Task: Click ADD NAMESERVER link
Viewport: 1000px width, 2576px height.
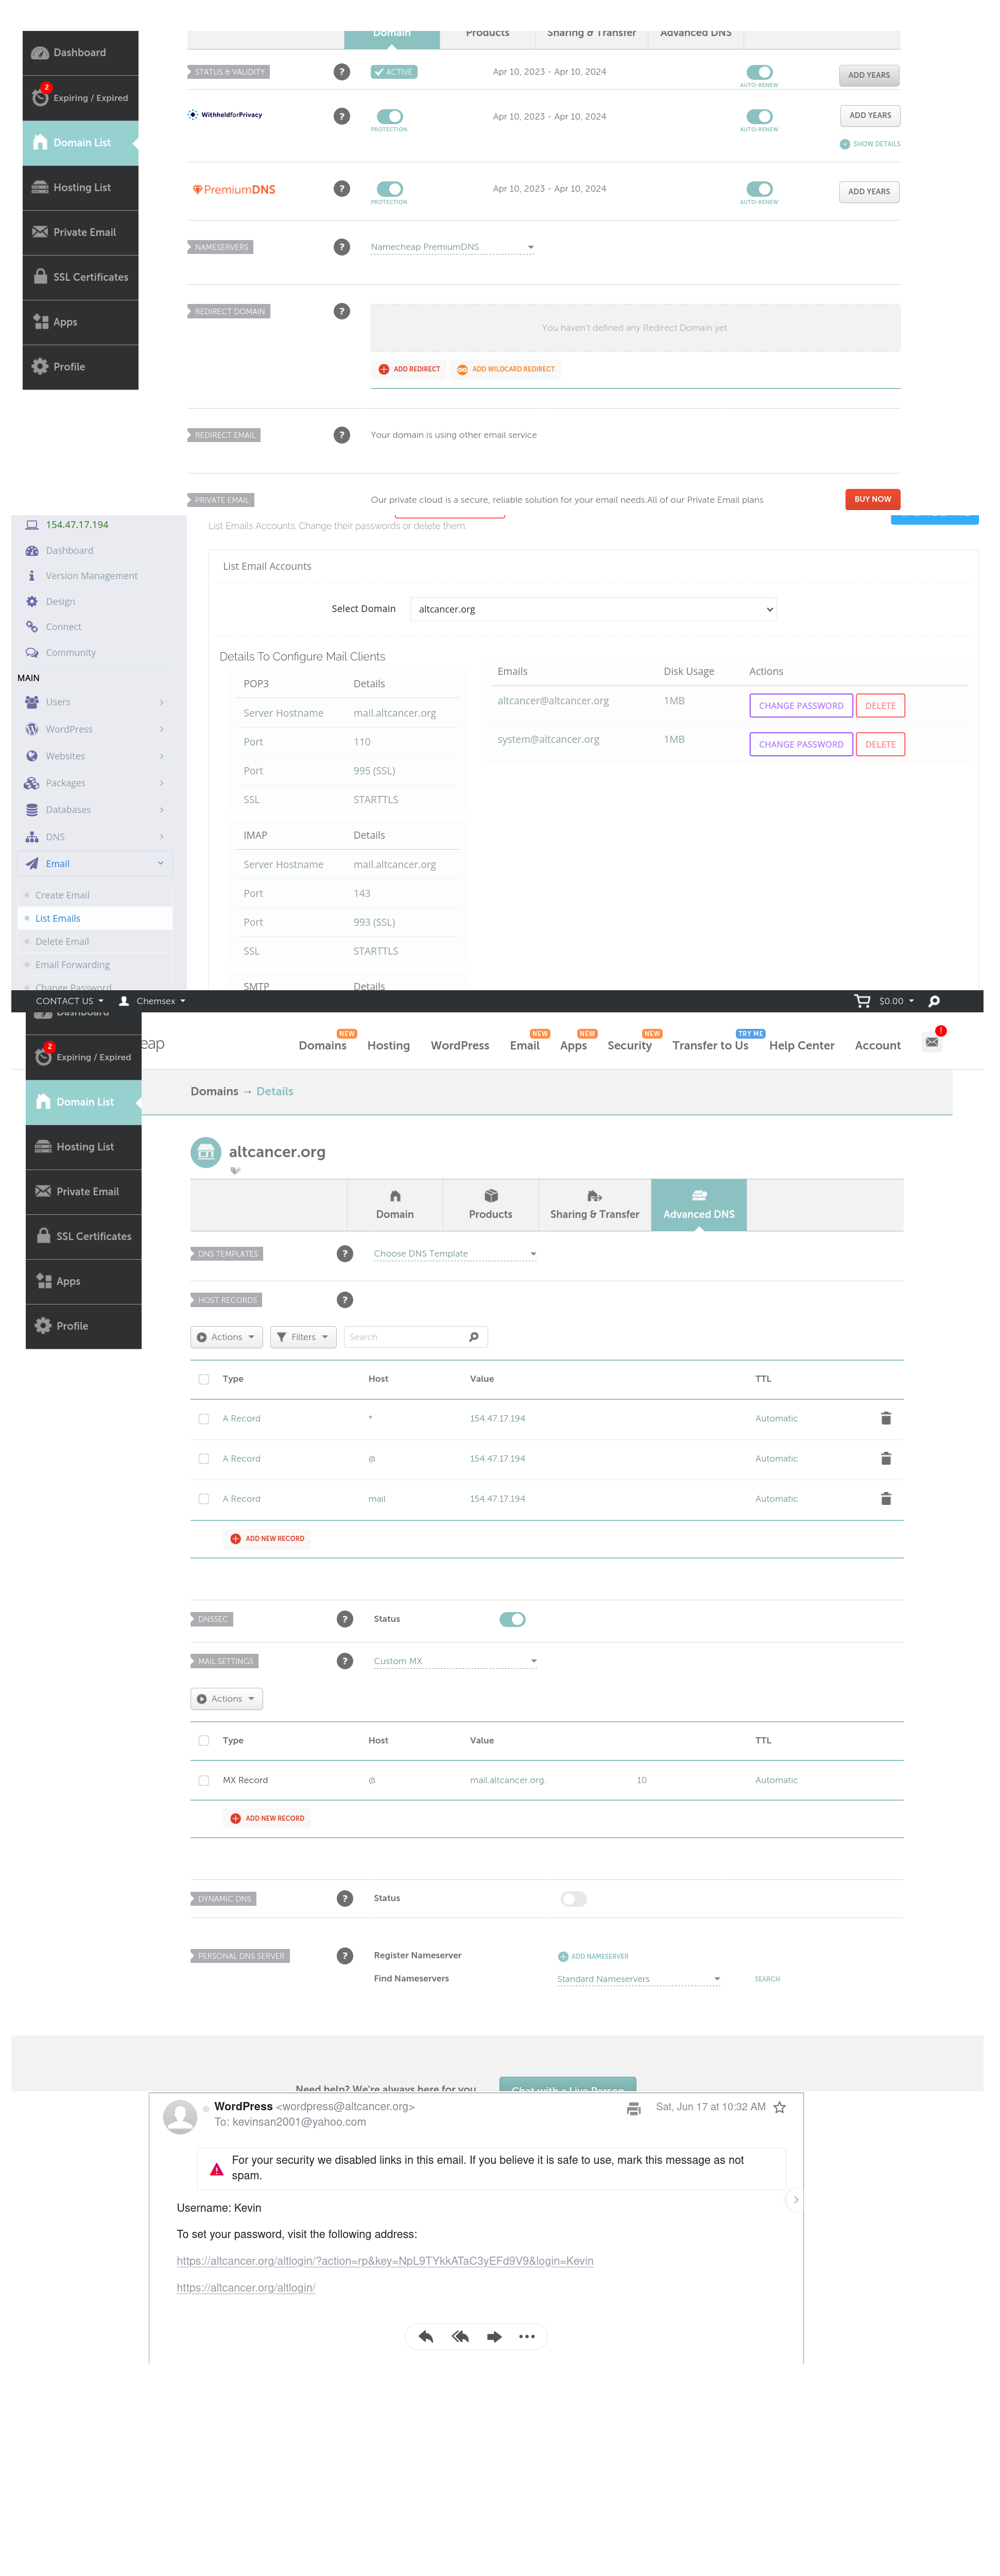Action: coord(593,1956)
